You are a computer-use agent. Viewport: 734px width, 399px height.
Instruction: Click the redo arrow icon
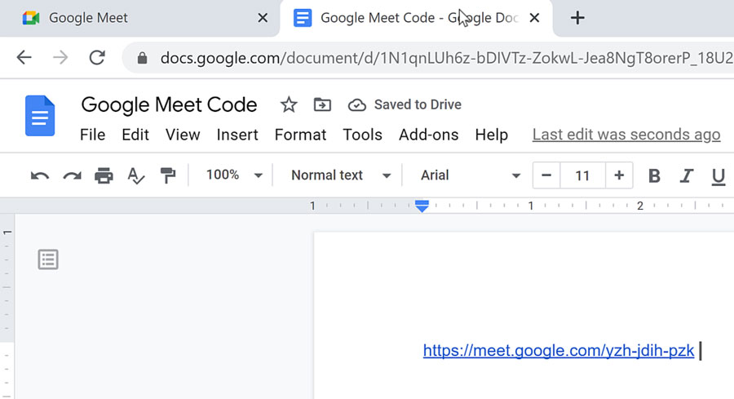tap(72, 175)
